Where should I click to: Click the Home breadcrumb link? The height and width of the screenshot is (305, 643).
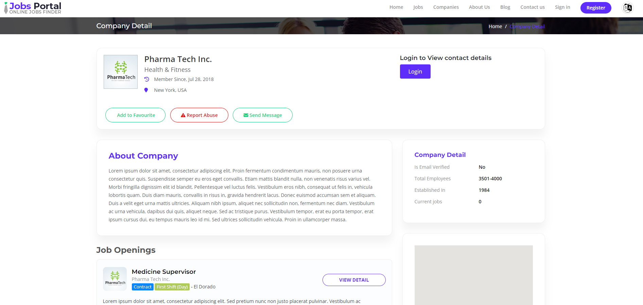click(x=495, y=26)
